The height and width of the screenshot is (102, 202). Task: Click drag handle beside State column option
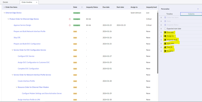[x=161, y=21]
